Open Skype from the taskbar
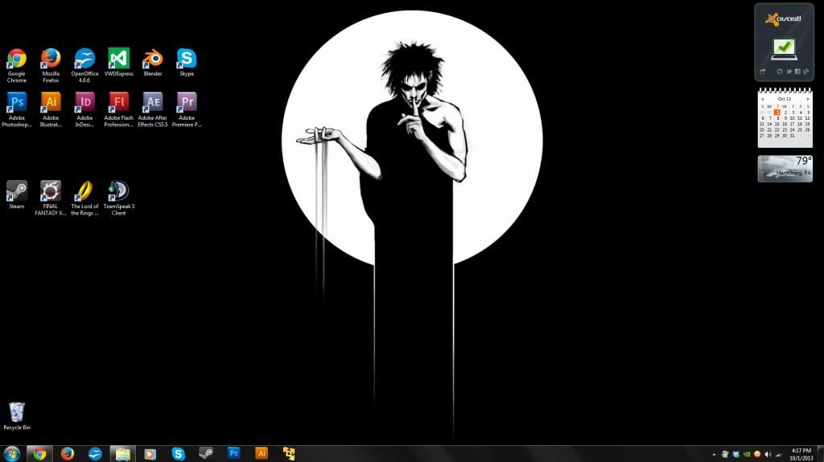This screenshot has width=824, height=462. coord(178,454)
